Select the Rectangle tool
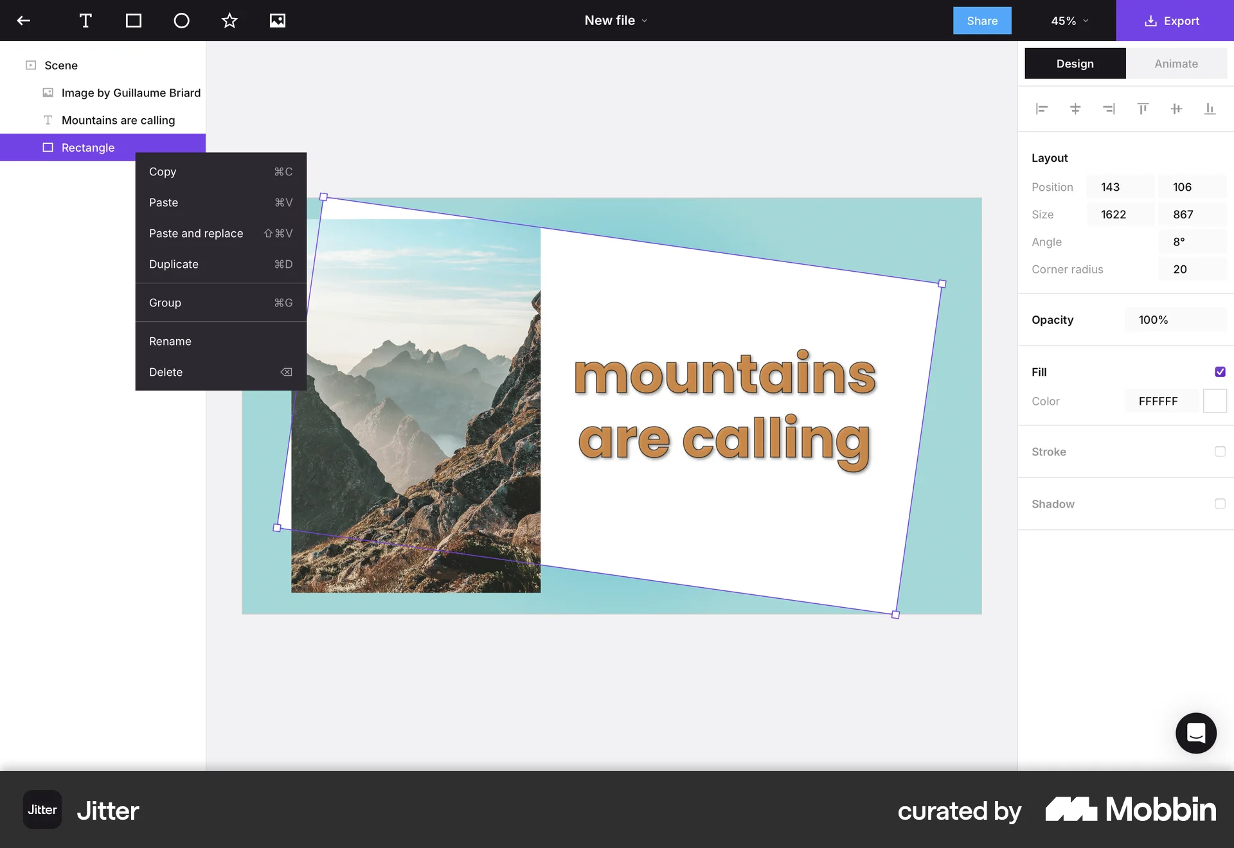1234x848 pixels. pyautogui.click(x=134, y=20)
